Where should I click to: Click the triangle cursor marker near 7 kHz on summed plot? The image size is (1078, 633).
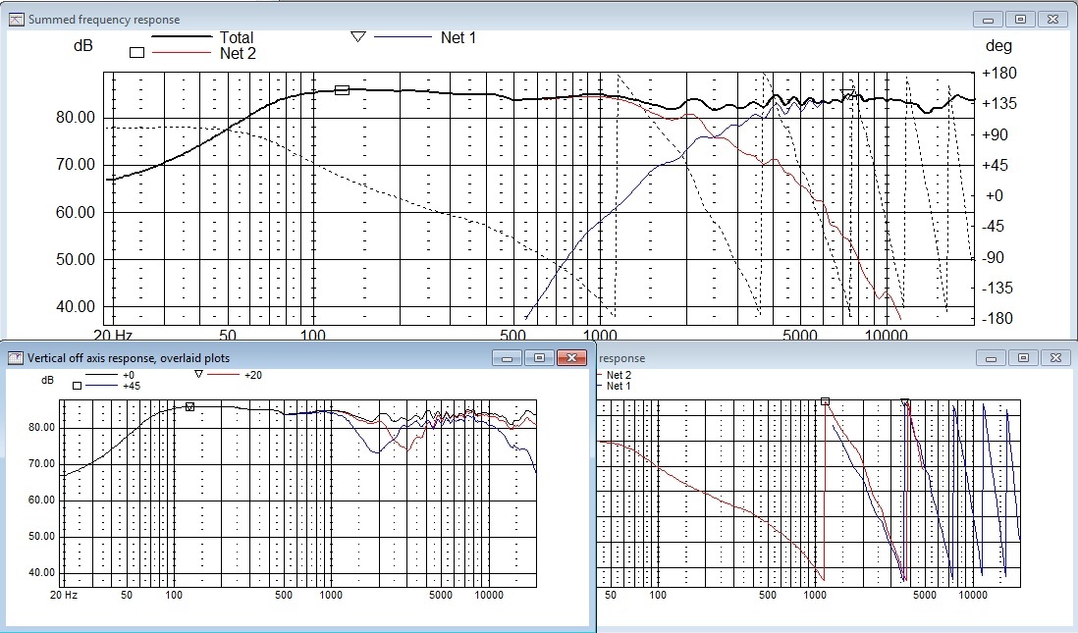(x=849, y=94)
